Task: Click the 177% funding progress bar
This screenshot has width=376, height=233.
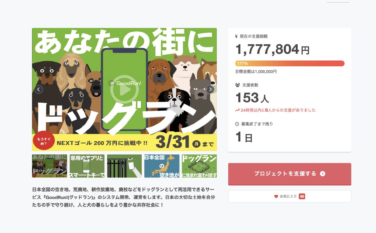Action: pyautogui.click(x=290, y=63)
